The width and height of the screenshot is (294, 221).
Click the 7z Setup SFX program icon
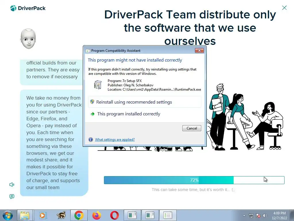tap(98, 85)
